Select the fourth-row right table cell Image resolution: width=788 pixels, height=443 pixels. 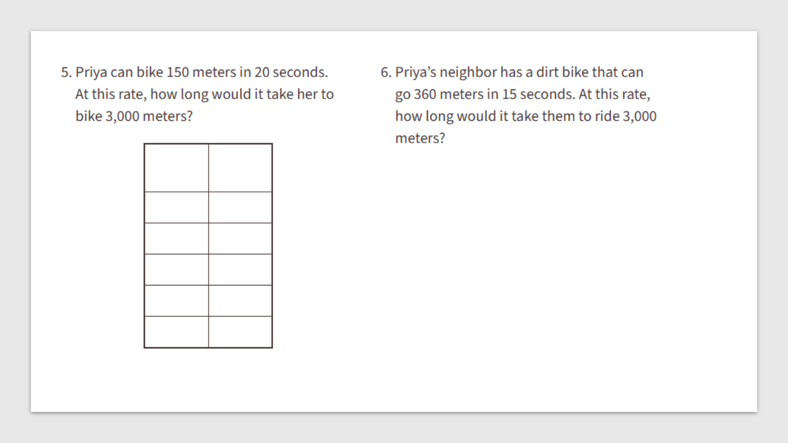click(240, 270)
